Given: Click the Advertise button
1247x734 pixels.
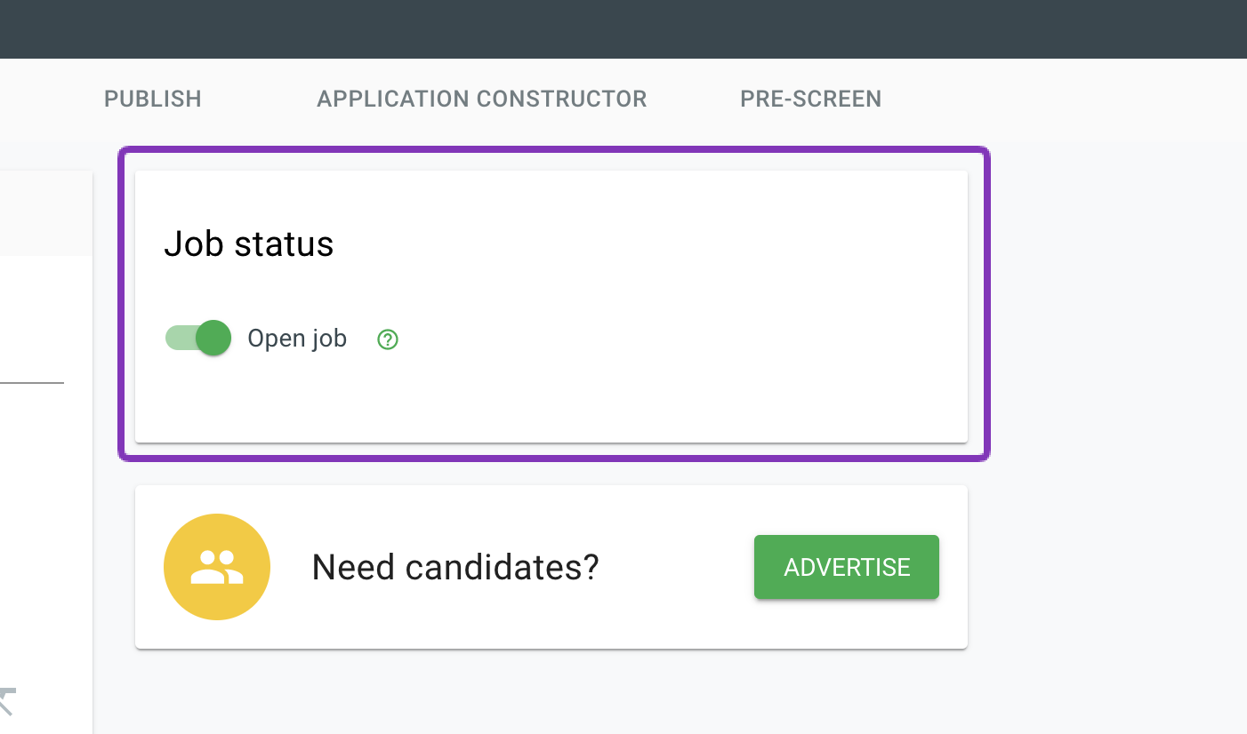Looking at the screenshot, I should [x=847, y=567].
